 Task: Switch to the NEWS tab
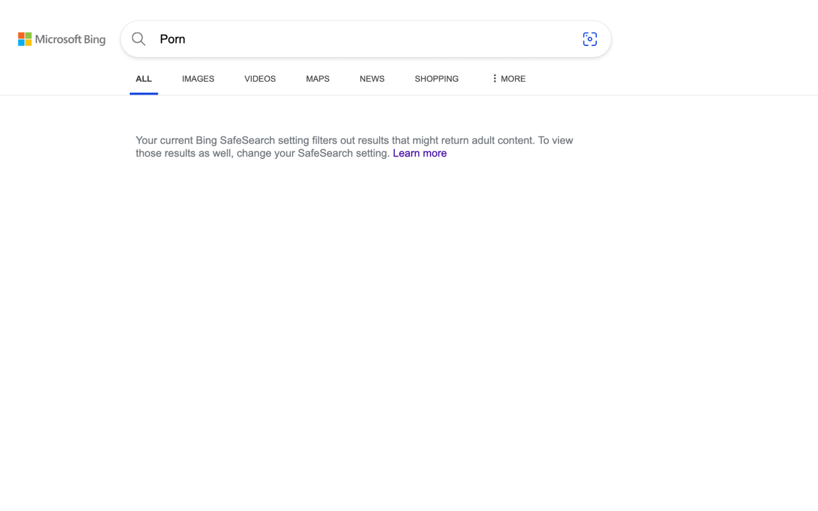[x=372, y=79]
